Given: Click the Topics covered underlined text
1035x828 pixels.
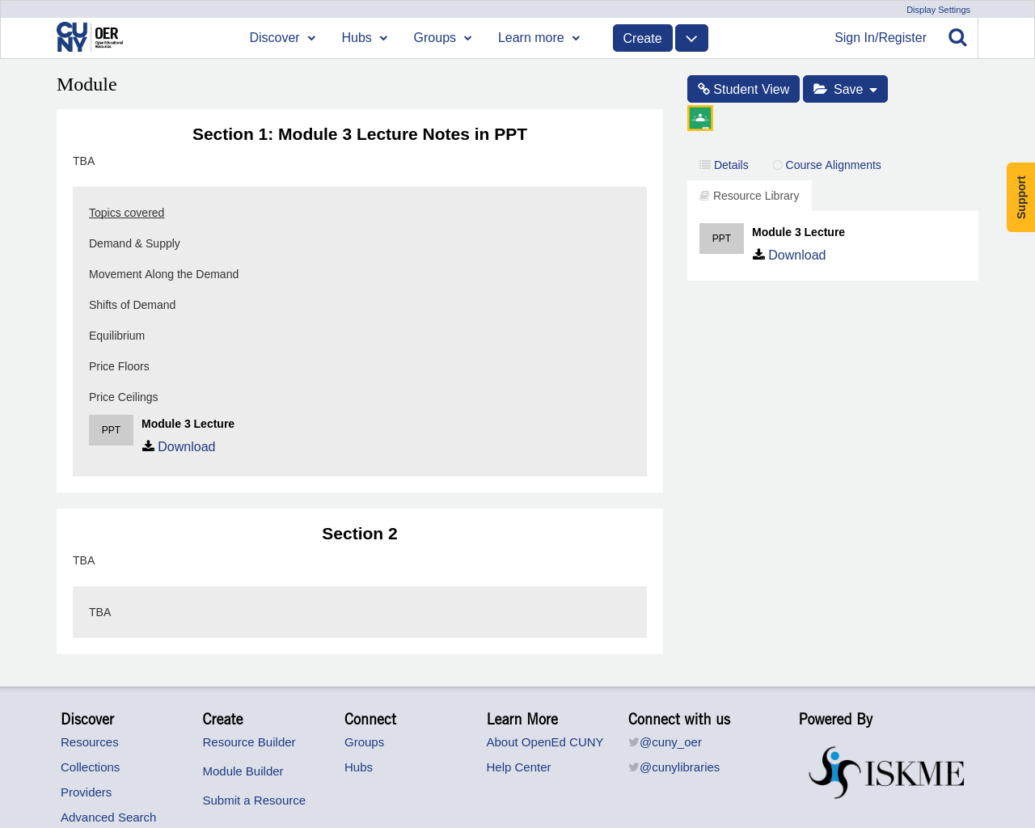Looking at the screenshot, I should tap(126, 213).
